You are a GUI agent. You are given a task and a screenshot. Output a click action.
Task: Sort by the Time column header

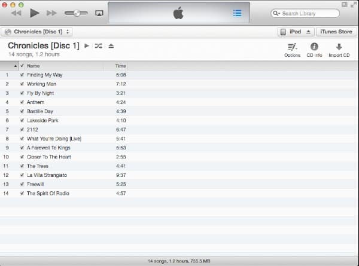[120, 66]
